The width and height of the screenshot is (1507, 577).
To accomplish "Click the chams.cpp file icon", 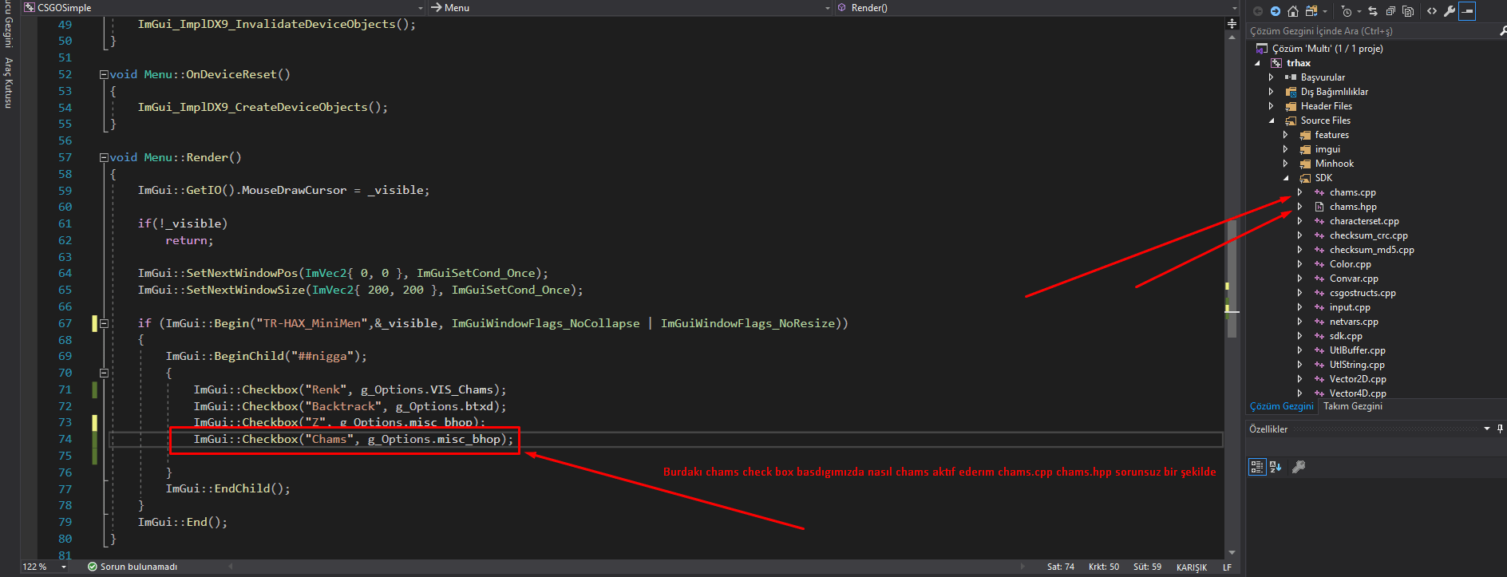I will point(1319,192).
